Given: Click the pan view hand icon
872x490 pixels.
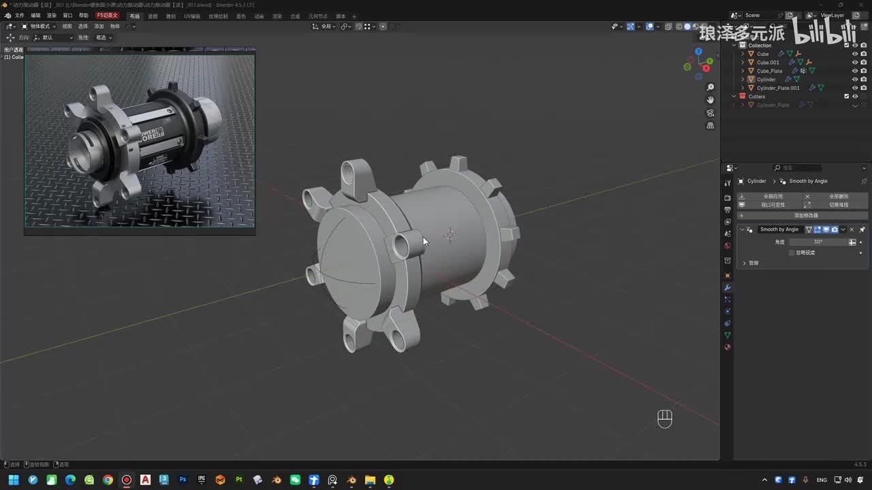Looking at the screenshot, I should 711,100.
